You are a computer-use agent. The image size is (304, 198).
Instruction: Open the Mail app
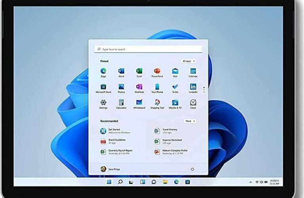pyautogui.click(x=175, y=73)
